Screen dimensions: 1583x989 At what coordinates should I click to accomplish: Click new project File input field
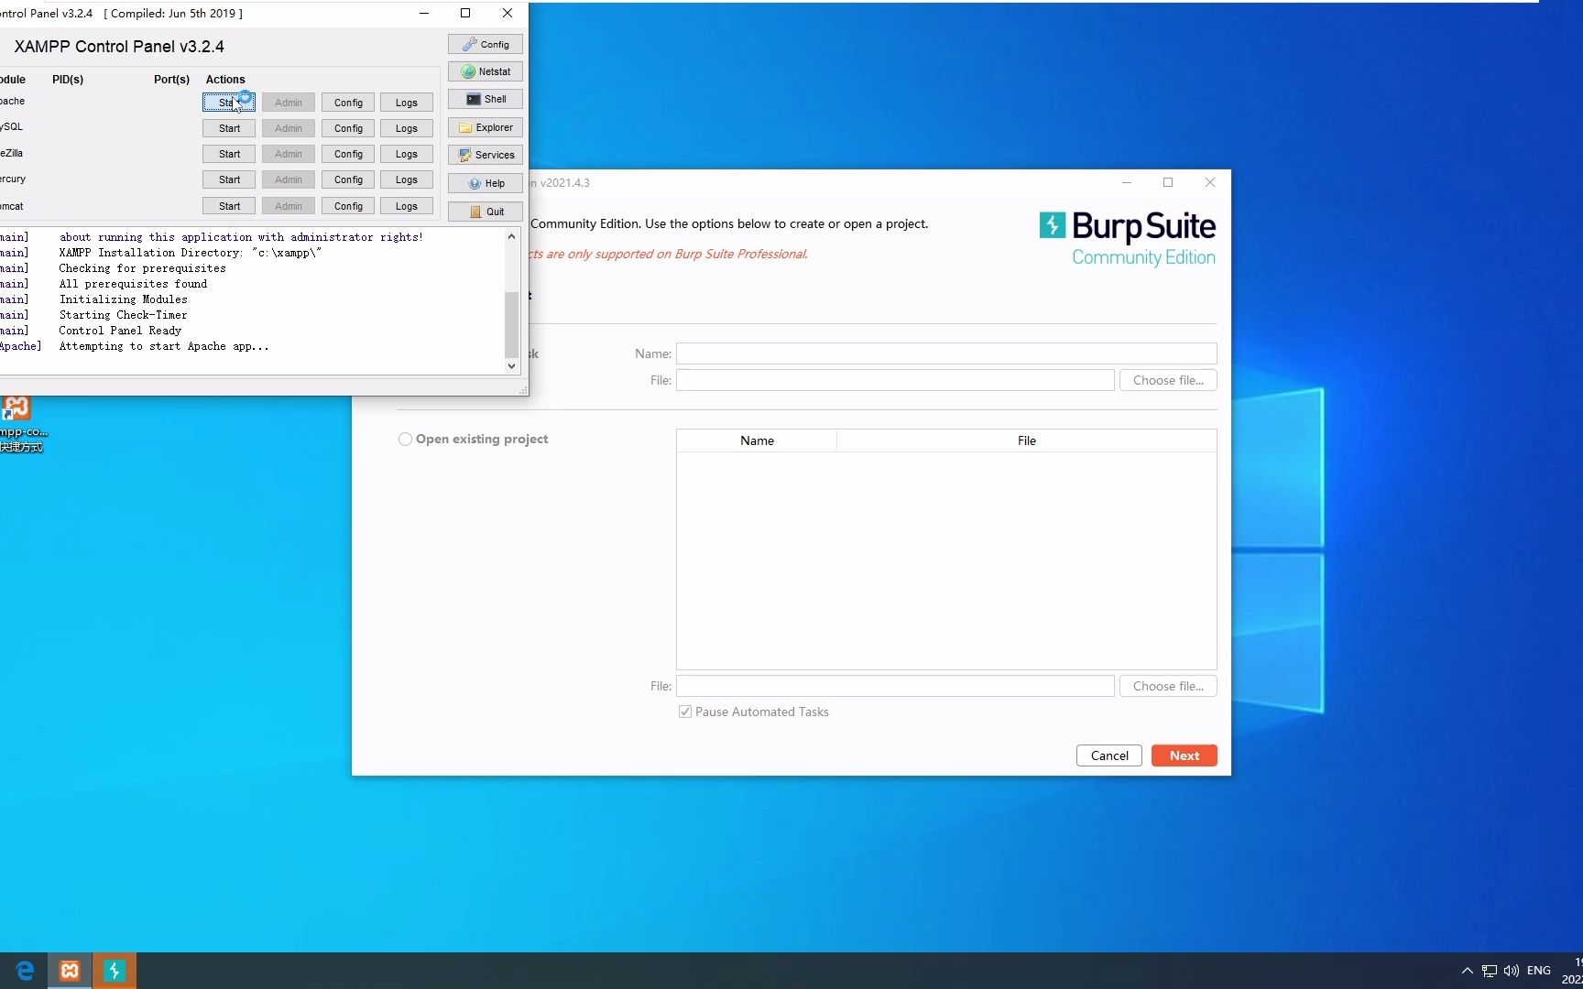tap(895, 380)
